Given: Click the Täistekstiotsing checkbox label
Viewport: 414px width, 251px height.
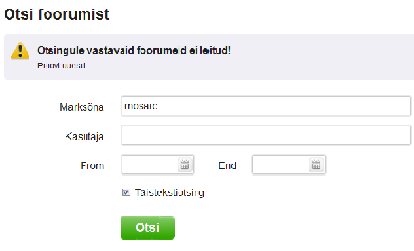Looking at the screenshot, I should pos(169,193).
